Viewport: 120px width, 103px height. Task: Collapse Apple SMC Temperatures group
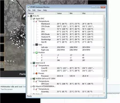pyautogui.click(x=34, y=21)
